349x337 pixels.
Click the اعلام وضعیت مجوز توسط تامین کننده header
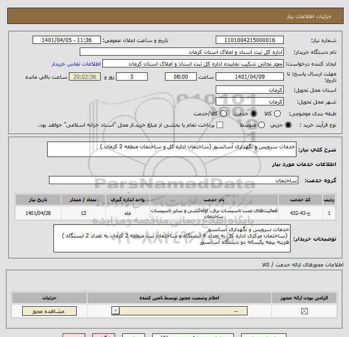click(179, 298)
